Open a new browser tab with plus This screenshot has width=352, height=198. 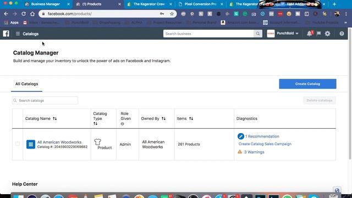point(334,4)
